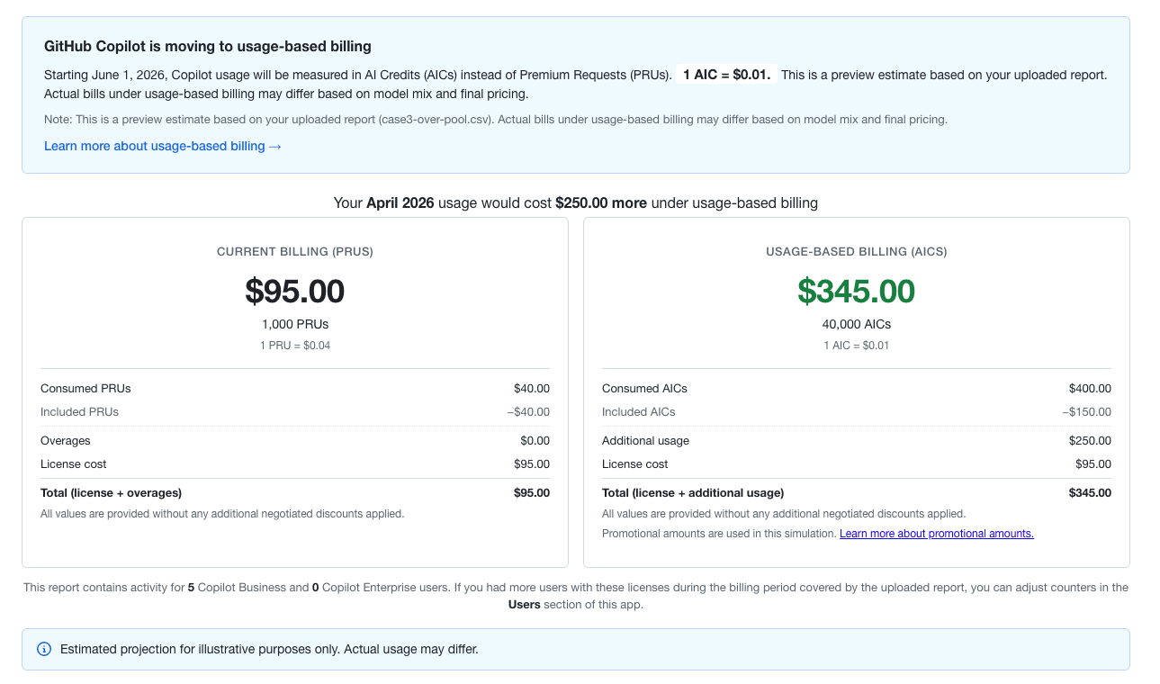The height and width of the screenshot is (684, 1160).
Task: Click the $0.00 Overages value
Action: 535,441
